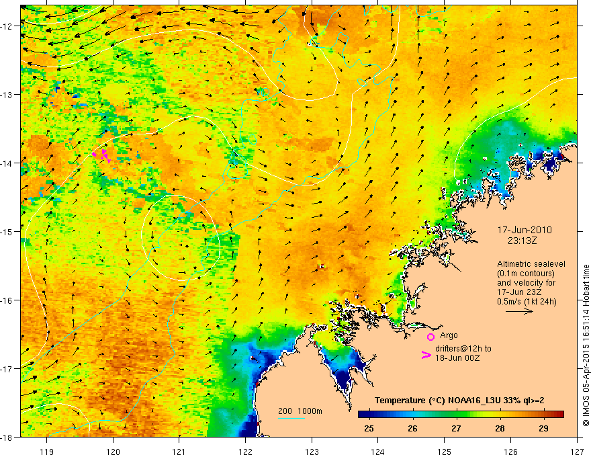The width and height of the screenshot is (591, 457).
Task: Click the drifters@12h to legend label
Action: point(463,349)
